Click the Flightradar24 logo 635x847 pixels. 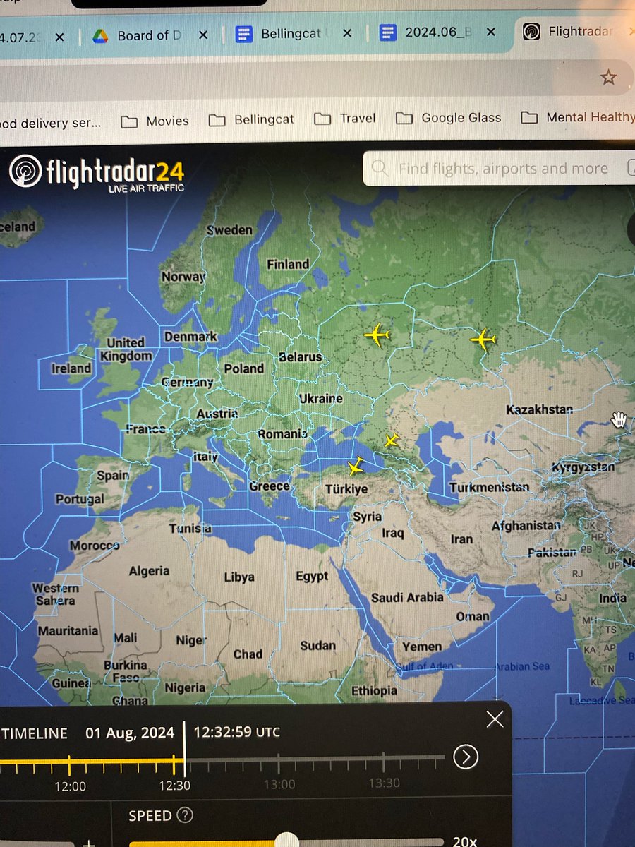[97, 172]
